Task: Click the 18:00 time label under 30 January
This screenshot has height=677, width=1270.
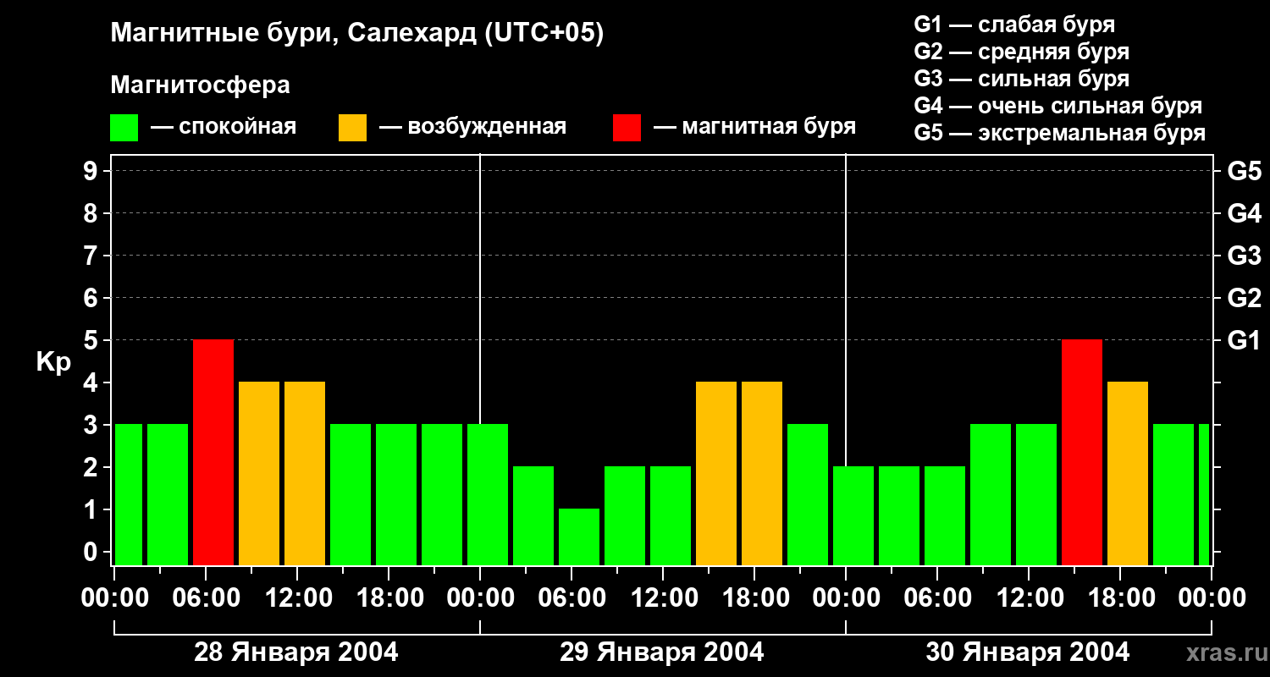Action: tap(1120, 598)
